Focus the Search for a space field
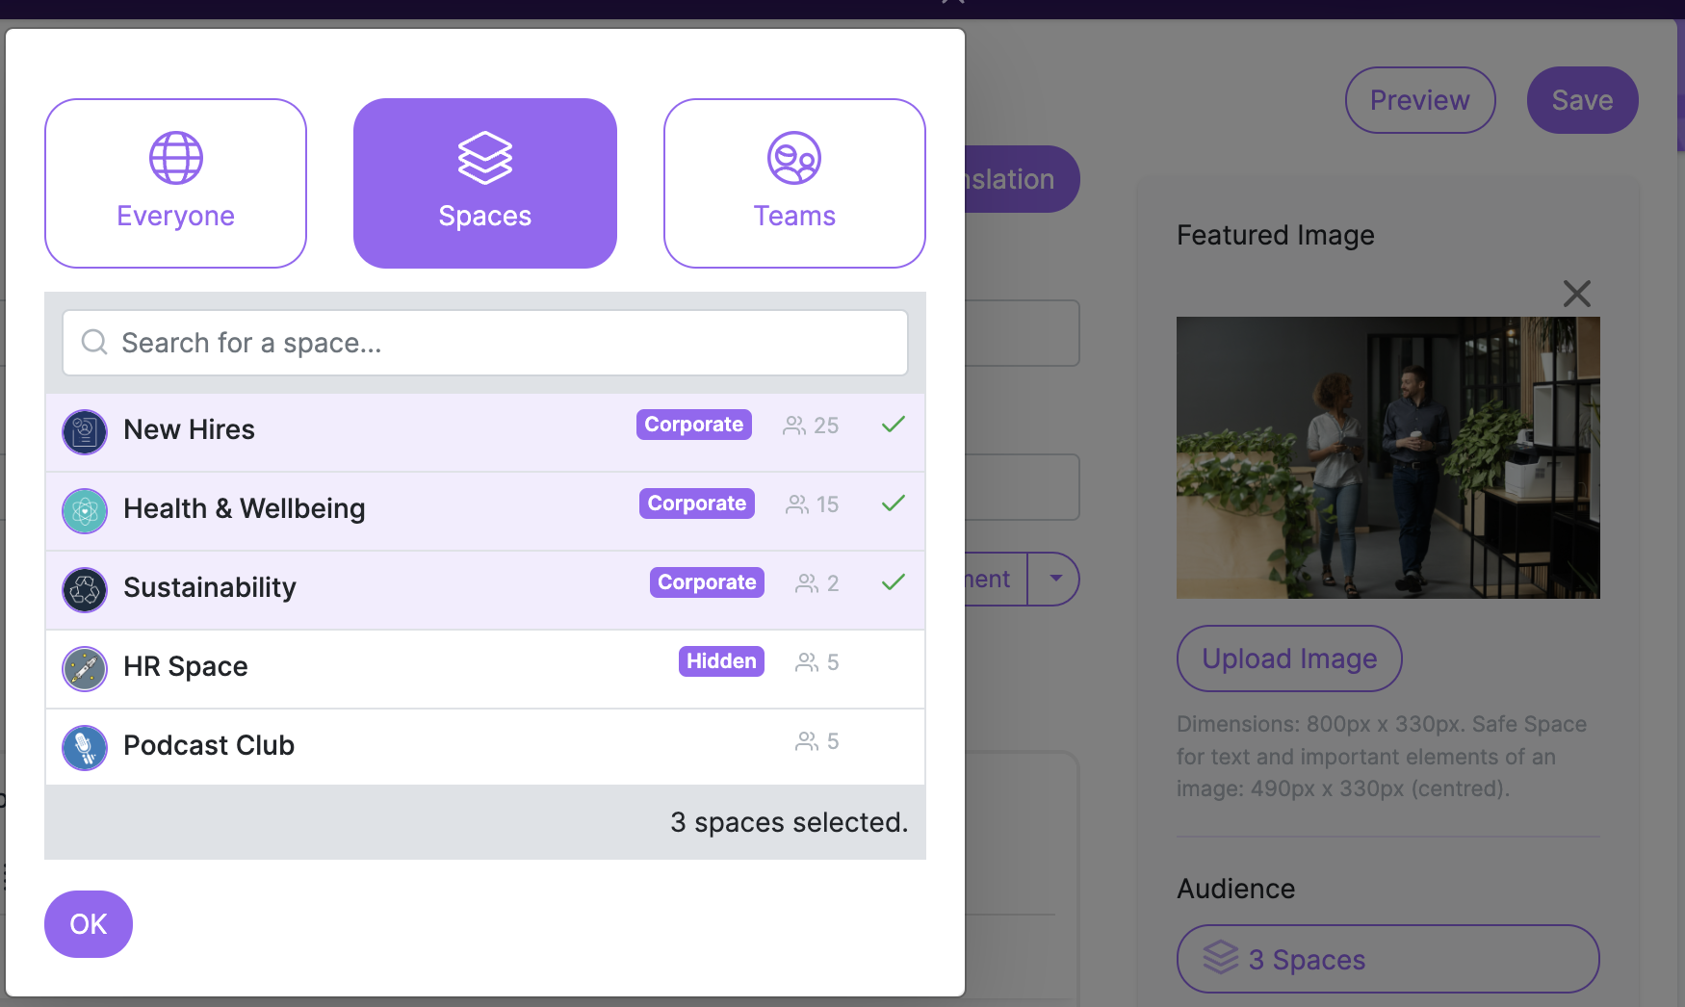Image resolution: width=1685 pixels, height=1007 pixels. pyautogui.click(x=501, y=343)
